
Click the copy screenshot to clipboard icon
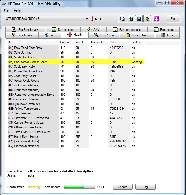(x=131, y=19)
